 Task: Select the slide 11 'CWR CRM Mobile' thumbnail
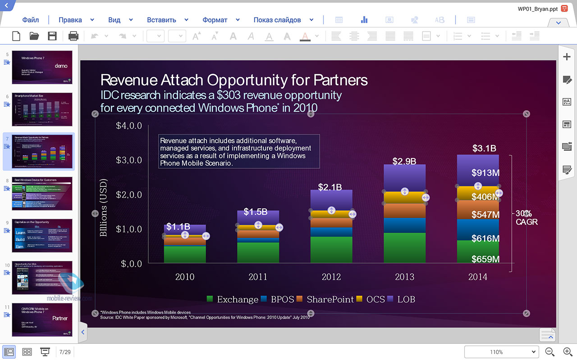click(x=42, y=320)
